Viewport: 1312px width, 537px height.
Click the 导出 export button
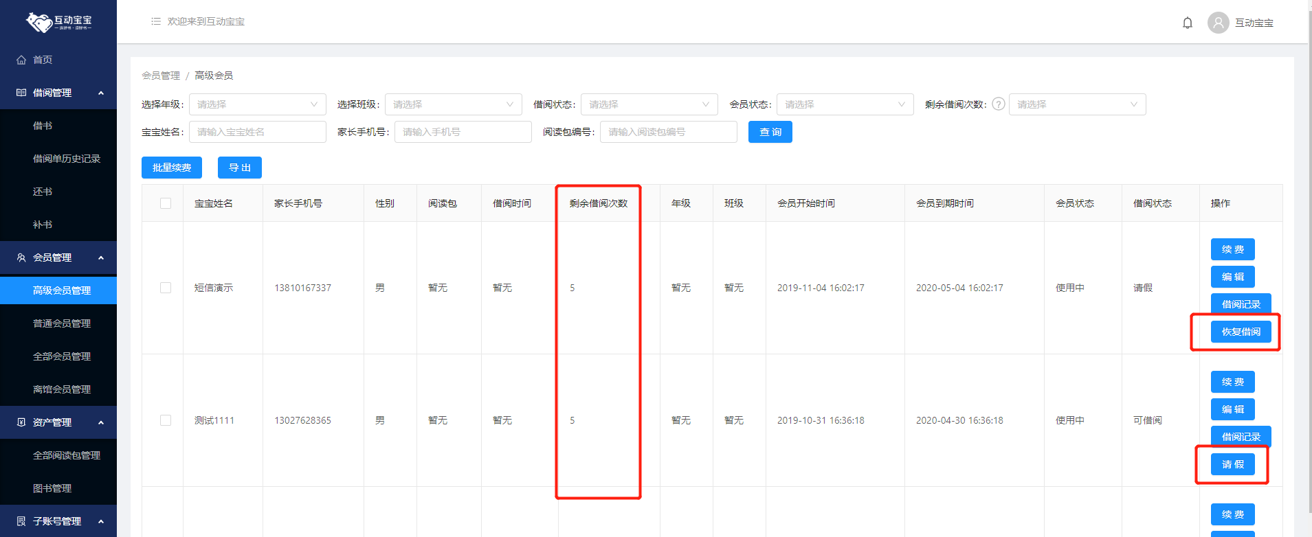click(240, 168)
